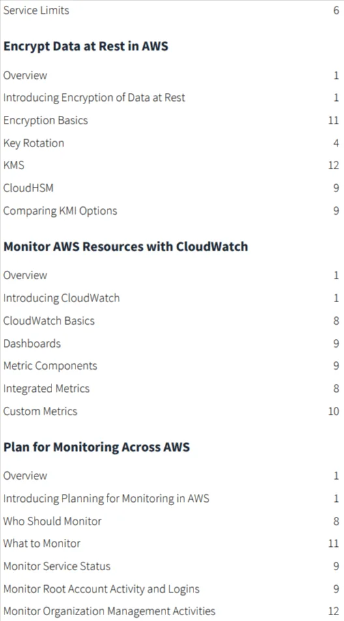Go to Custom Metrics topic
The height and width of the screenshot is (621, 344).
click(x=40, y=411)
